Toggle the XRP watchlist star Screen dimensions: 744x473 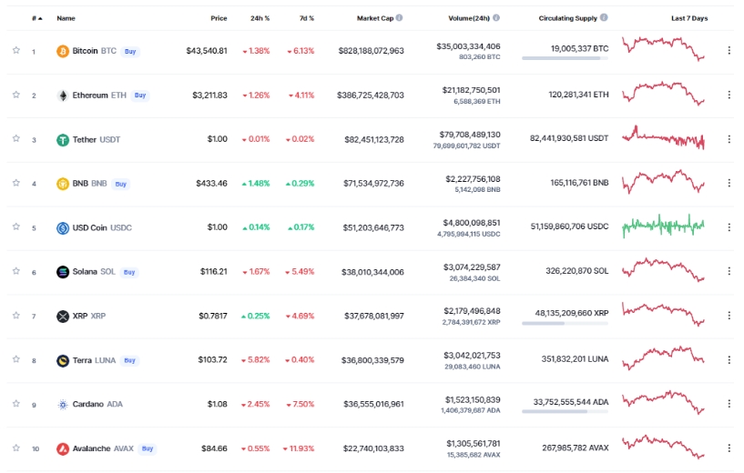pos(16,315)
